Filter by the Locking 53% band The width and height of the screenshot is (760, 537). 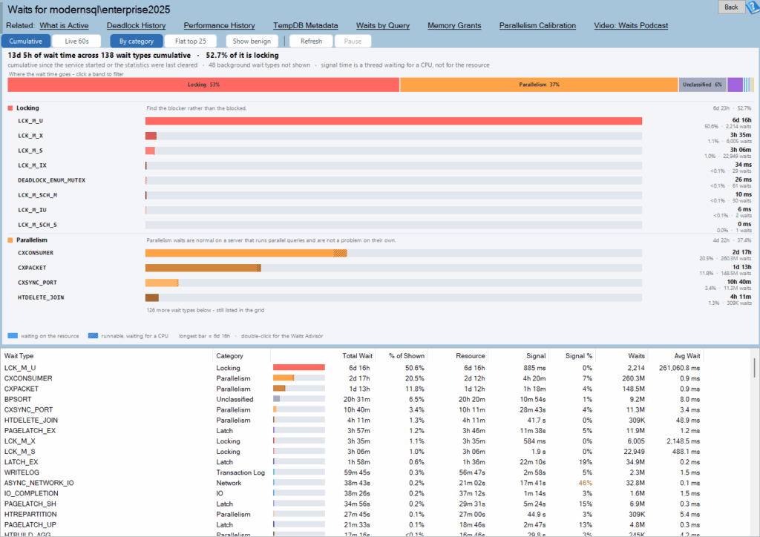coord(203,85)
